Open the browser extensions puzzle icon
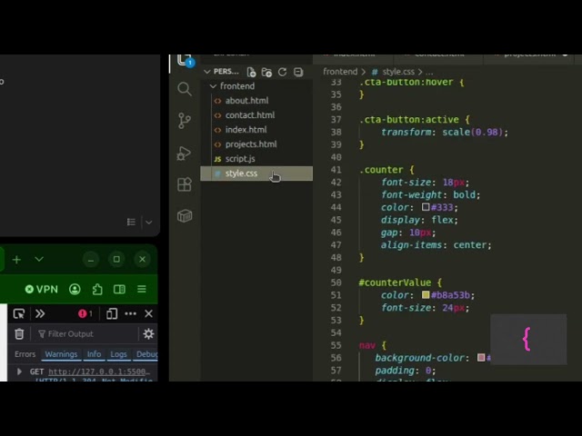582x436 pixels. pyautogui.click(x=97, y=289)
